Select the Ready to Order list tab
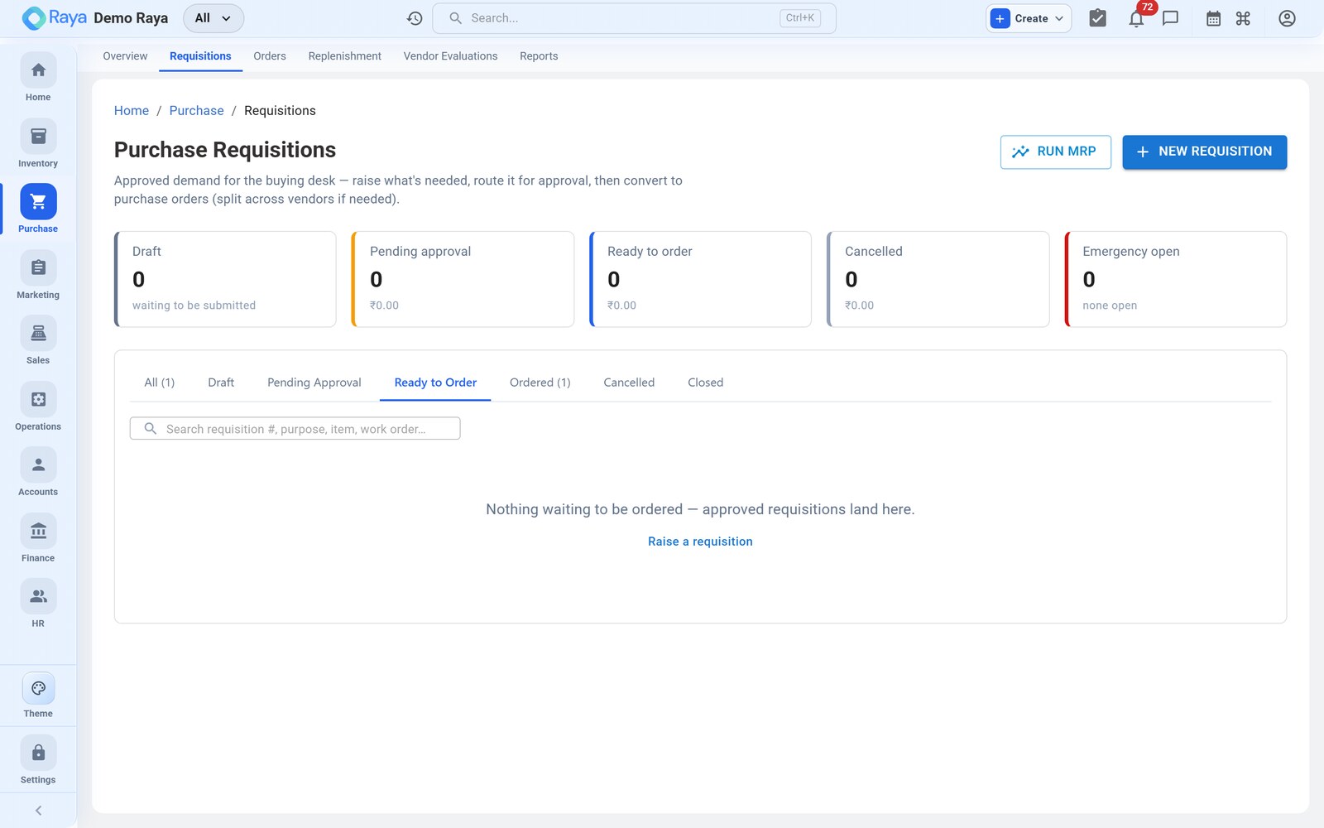Screen dimensions: 1324x828 click(435, 383)
